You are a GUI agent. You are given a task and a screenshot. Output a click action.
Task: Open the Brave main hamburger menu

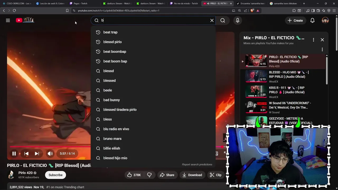coord(334,11)
